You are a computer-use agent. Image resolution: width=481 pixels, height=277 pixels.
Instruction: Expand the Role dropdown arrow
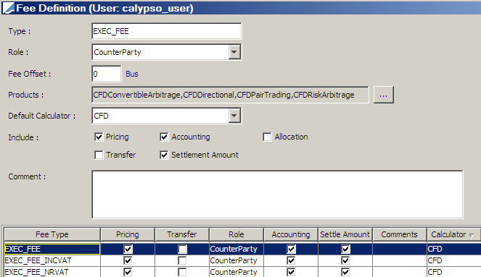(x=234, y=52)
